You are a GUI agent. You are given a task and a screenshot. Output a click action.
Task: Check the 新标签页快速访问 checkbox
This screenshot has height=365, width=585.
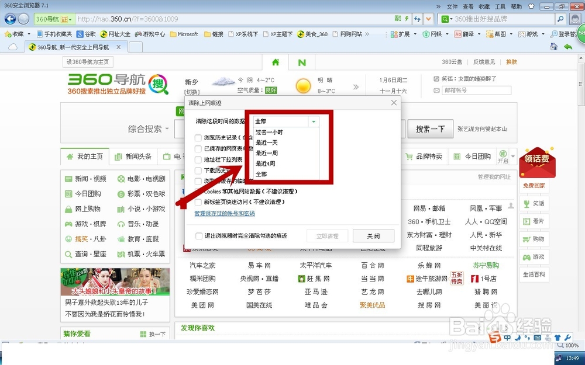click(x=198, y=202)
